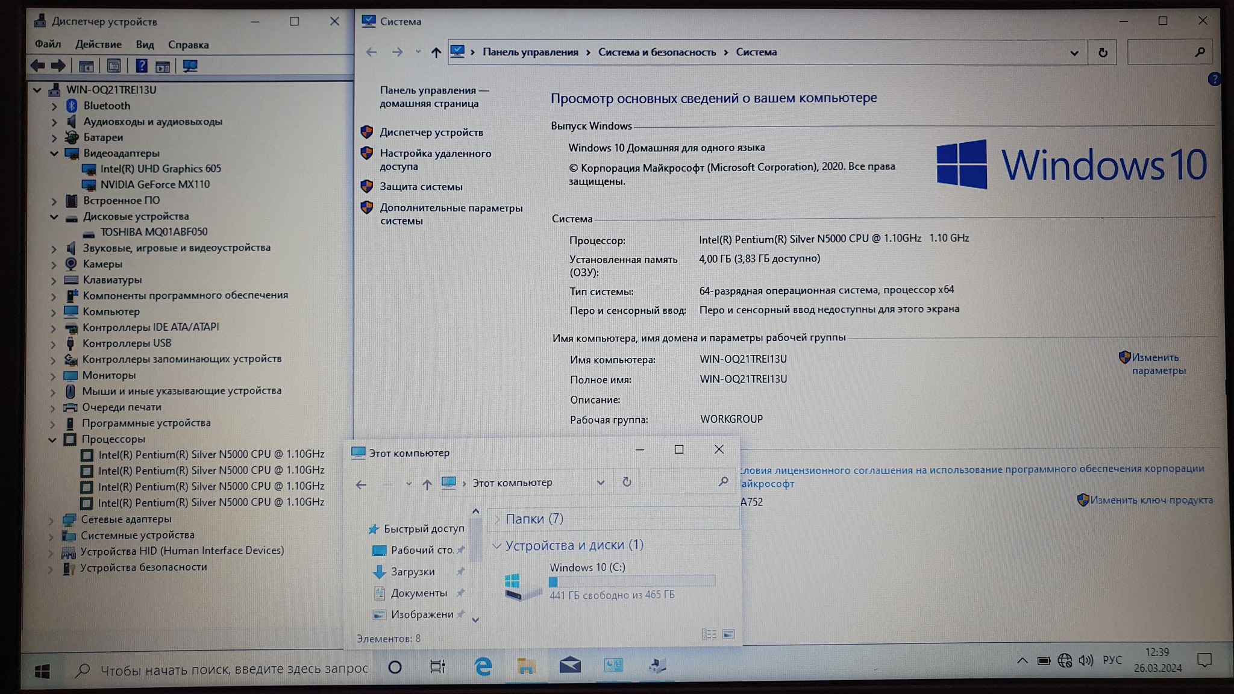Screen dimensions: 1234x694
Task: Switch to large icons view in Explorer
Action: pyautogui.click(x=728, y=634)
